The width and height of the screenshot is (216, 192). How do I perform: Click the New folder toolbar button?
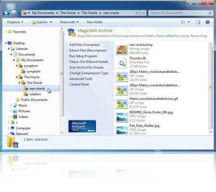[95, 22]
